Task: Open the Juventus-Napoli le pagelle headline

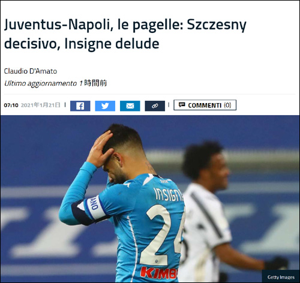Action: pyautogui.click(x=125, y=34)
